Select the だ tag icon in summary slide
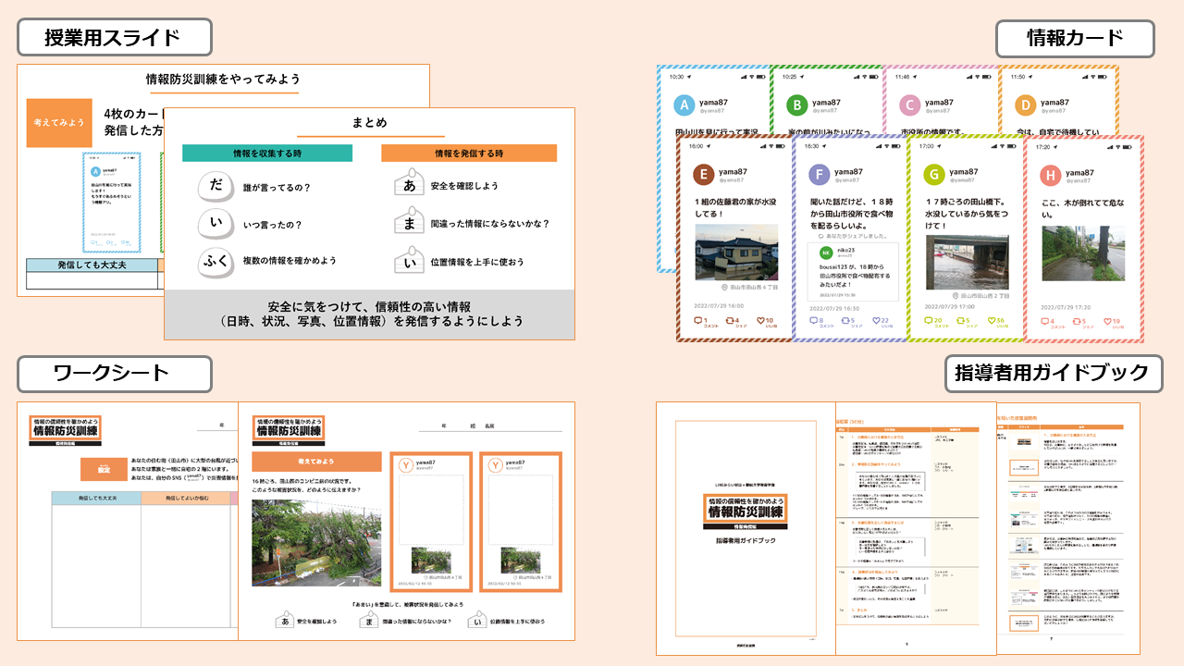This screenshot has width=1184, height=666. (216, 186)
